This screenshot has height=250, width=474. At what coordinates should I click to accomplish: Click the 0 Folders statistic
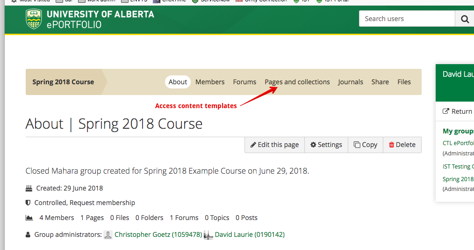pos(149,218)
